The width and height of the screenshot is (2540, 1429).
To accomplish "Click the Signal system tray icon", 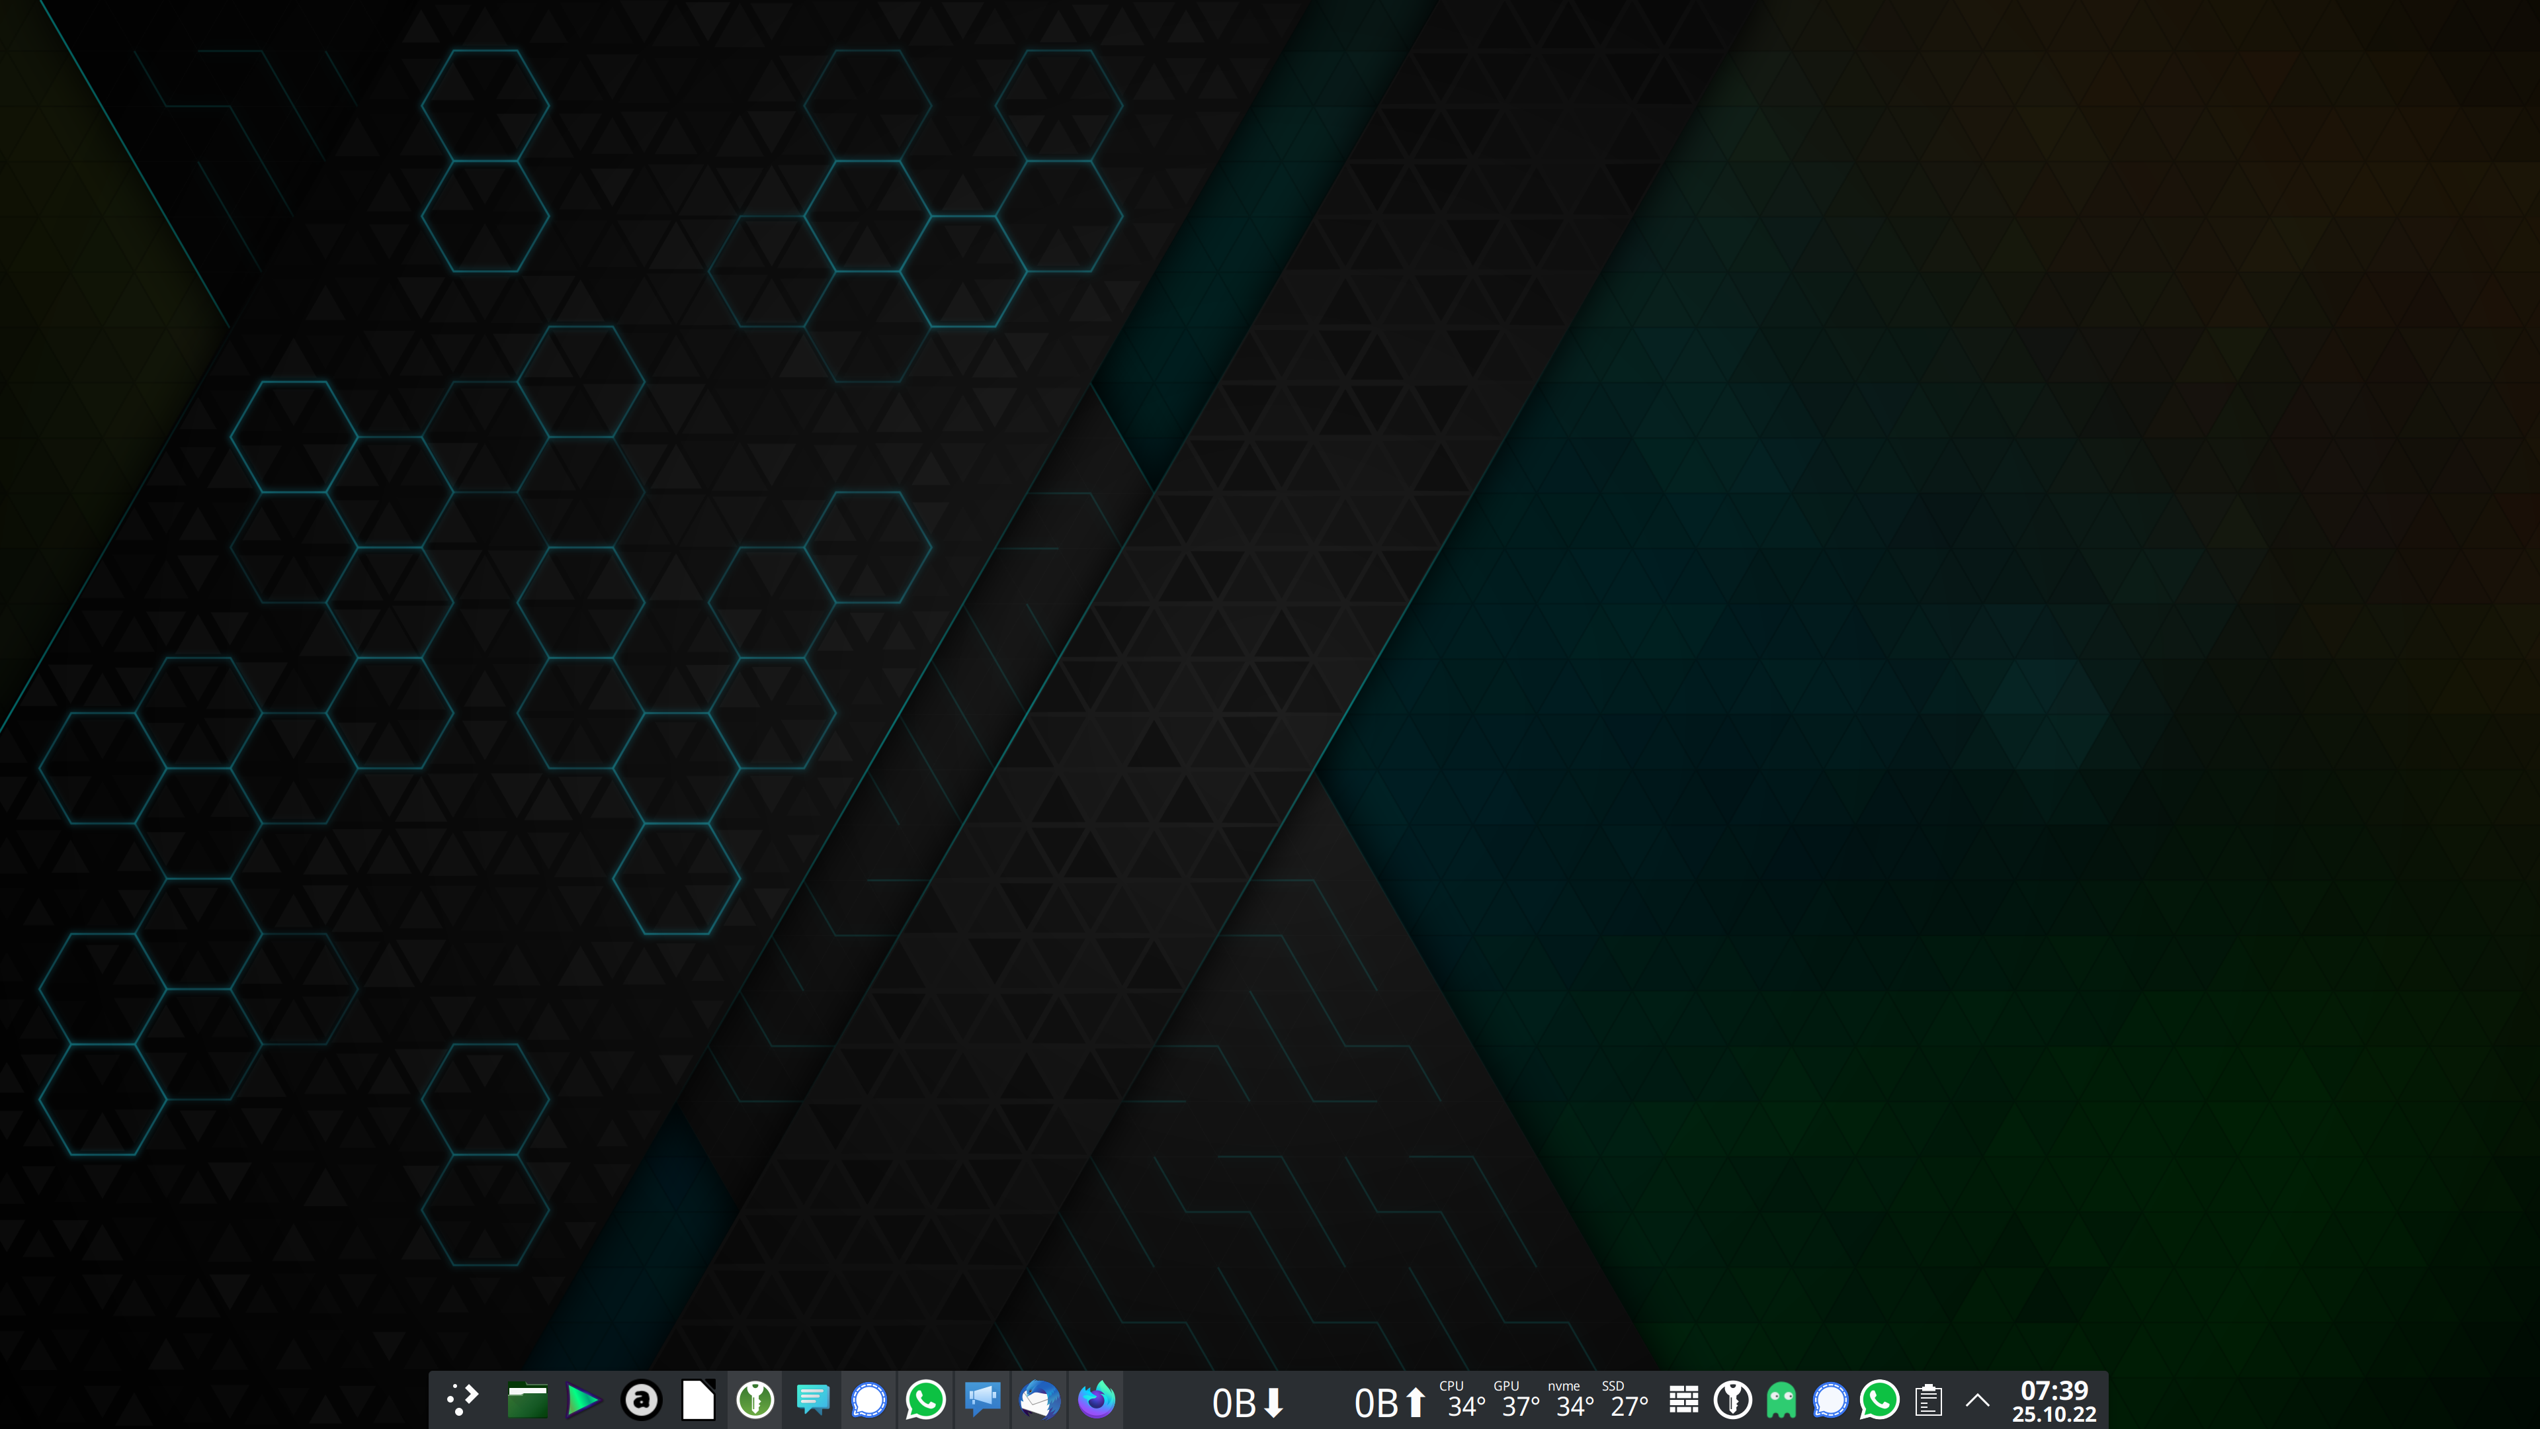I will click(1830, 1401).
